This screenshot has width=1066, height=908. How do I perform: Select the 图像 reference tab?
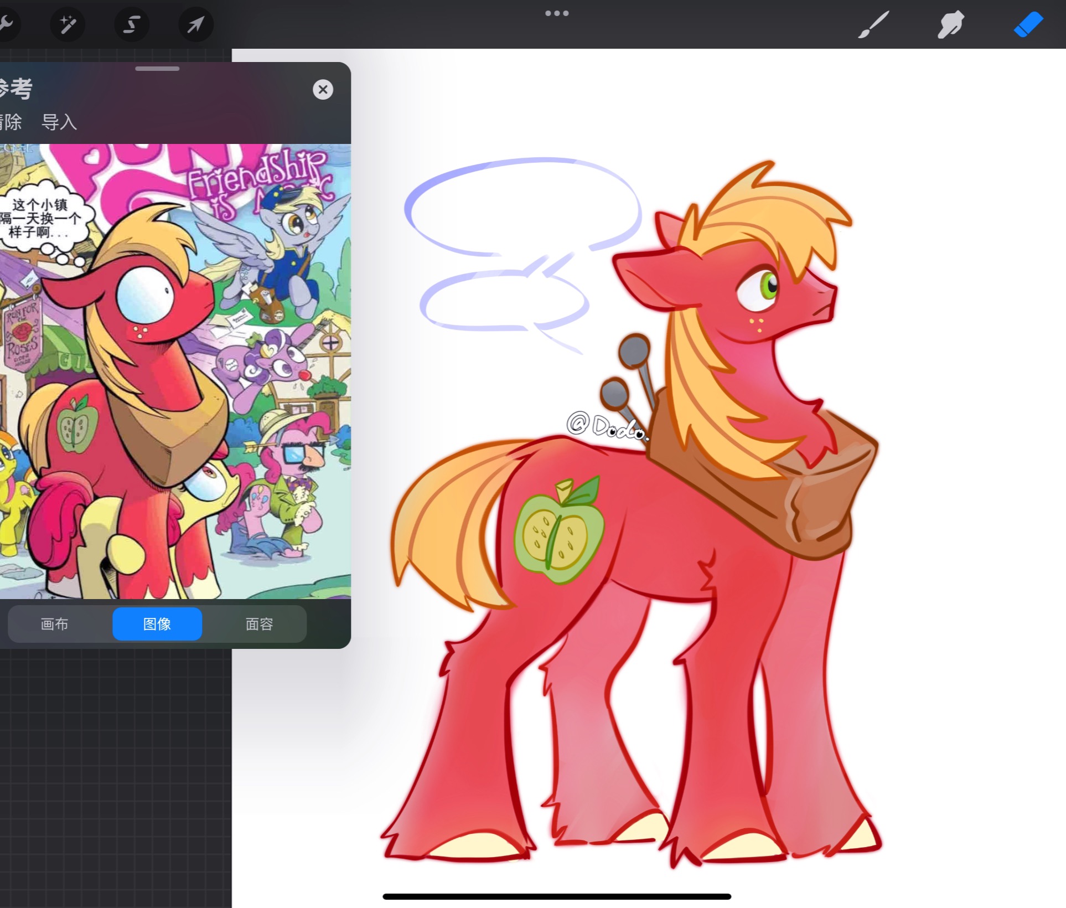point(157,624)
